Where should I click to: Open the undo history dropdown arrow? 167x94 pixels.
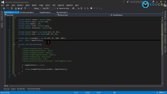tap(27, 8)
